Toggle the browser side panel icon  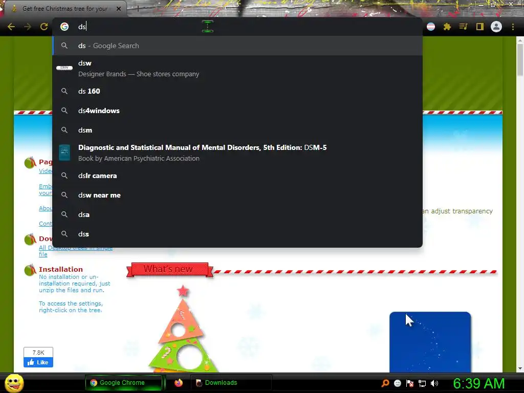[480, 27]
